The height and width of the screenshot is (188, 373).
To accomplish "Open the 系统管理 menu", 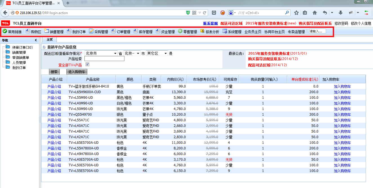I will [232, 32].
